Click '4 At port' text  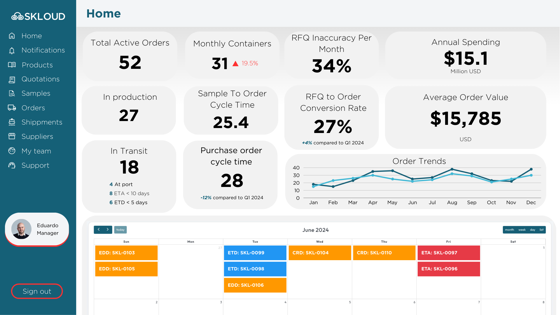click(x=121, y=184)
